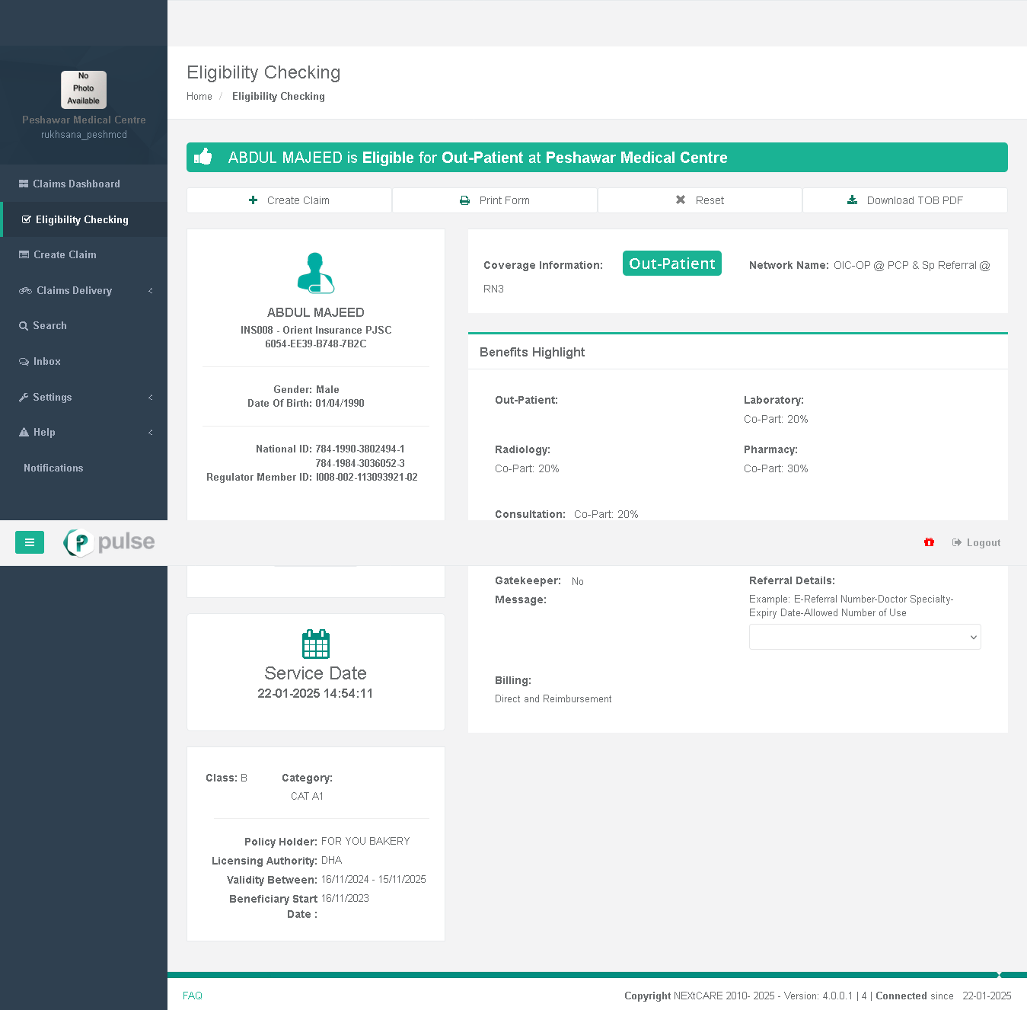Toggle sidebar with the green hamburger button
The height and width of the screenshot is (1010, 1027).
click(30, 542)
